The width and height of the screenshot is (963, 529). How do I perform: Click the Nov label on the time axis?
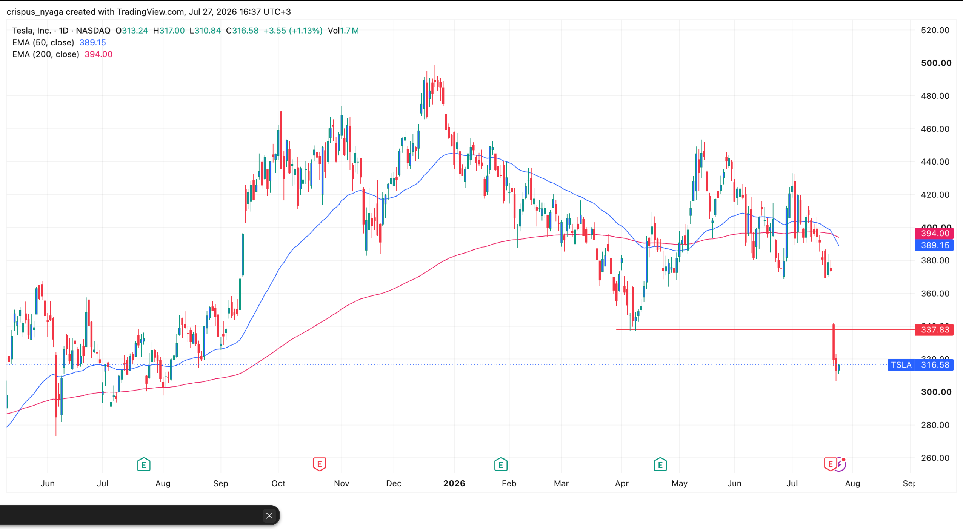coord(342,483)
